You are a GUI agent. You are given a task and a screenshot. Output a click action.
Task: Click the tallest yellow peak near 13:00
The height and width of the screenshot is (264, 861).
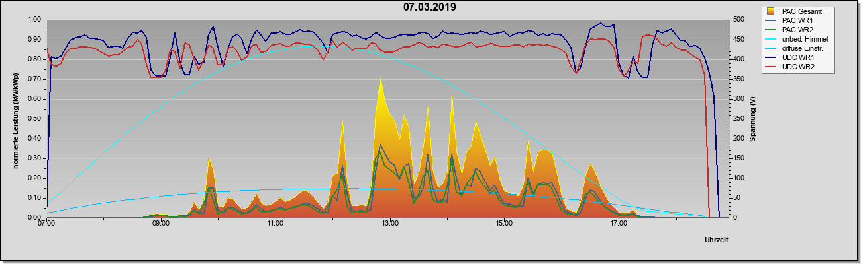point(380,79)
